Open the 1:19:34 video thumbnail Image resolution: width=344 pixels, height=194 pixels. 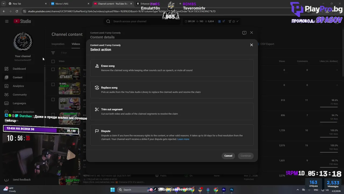pos(69,103)
